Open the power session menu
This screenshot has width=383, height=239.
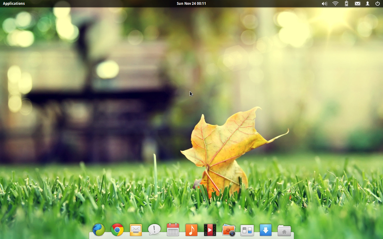378,4
